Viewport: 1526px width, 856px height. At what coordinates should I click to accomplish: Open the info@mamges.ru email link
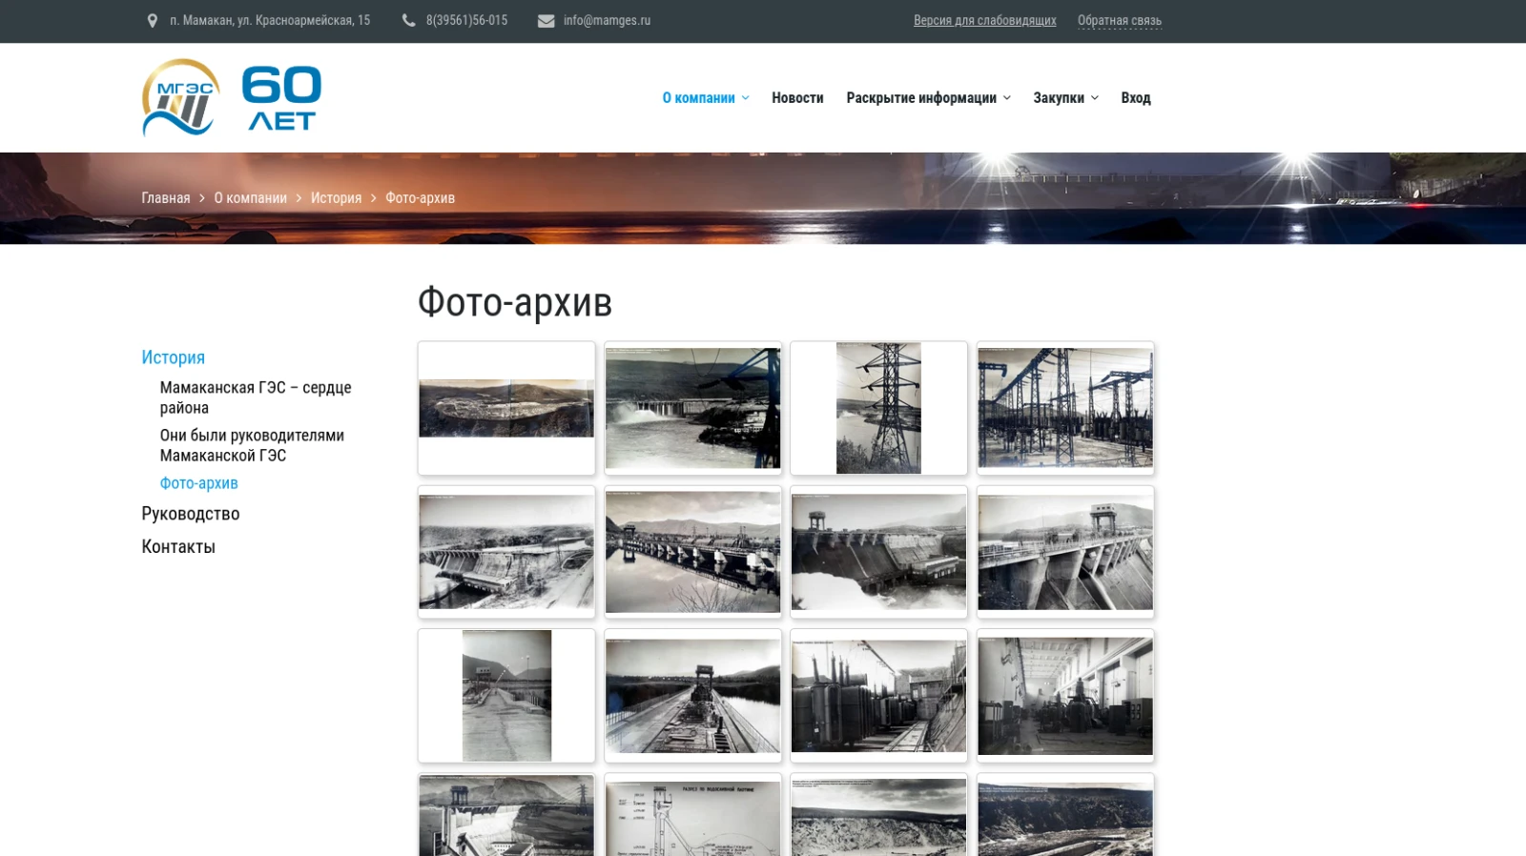click(x=607, y=20)
